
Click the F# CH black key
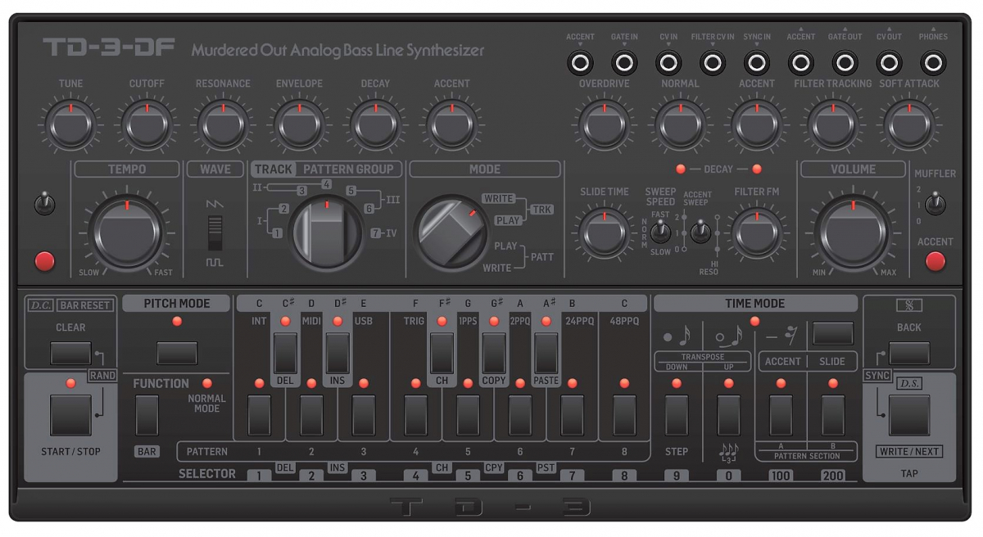(442, 354)
